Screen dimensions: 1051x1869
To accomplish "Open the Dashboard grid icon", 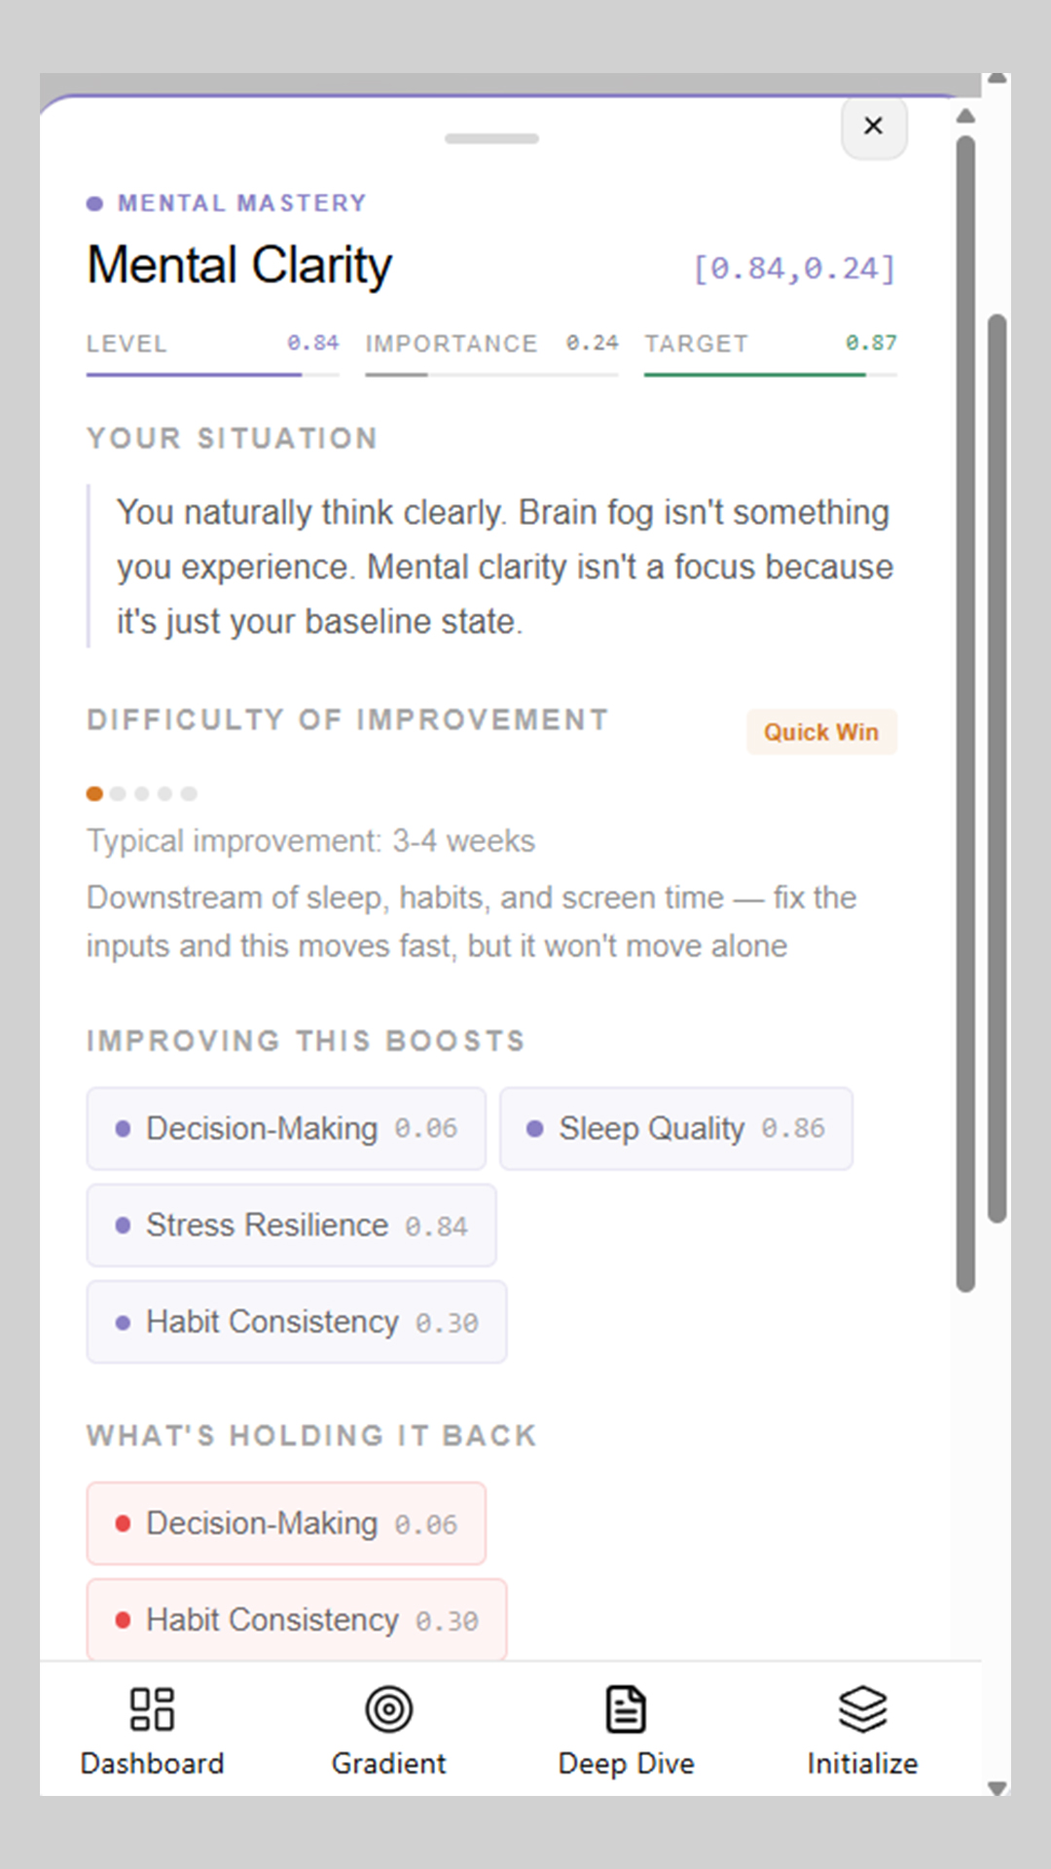I will 152,1709.
